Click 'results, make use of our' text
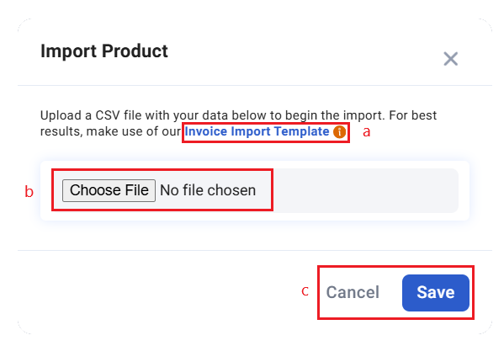 click(x=110, y=131)
